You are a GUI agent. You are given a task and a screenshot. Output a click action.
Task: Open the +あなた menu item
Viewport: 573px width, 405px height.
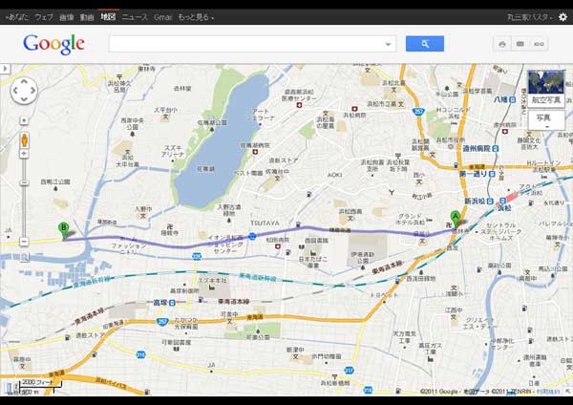coord(17,17)
